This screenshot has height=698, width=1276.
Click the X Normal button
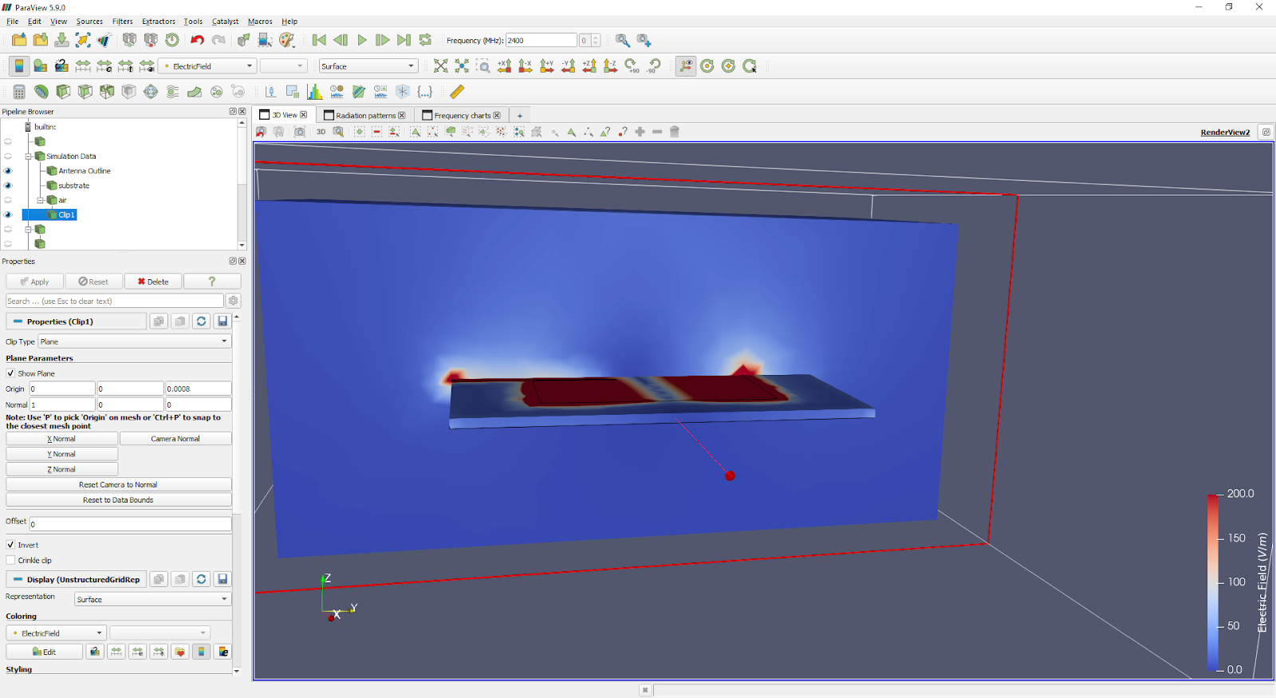[x=61, y=439]
